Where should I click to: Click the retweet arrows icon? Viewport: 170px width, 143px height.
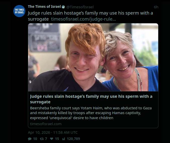click(42, 139)
